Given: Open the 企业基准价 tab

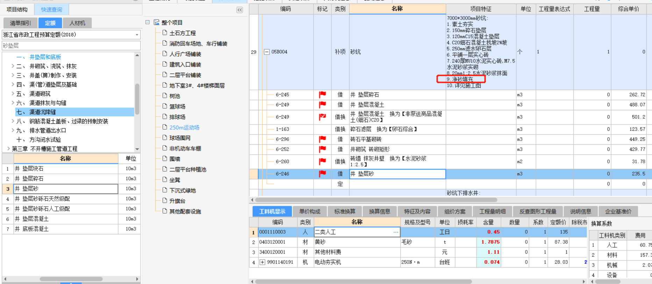Looking at the screenshot, I should pos(618,211).
